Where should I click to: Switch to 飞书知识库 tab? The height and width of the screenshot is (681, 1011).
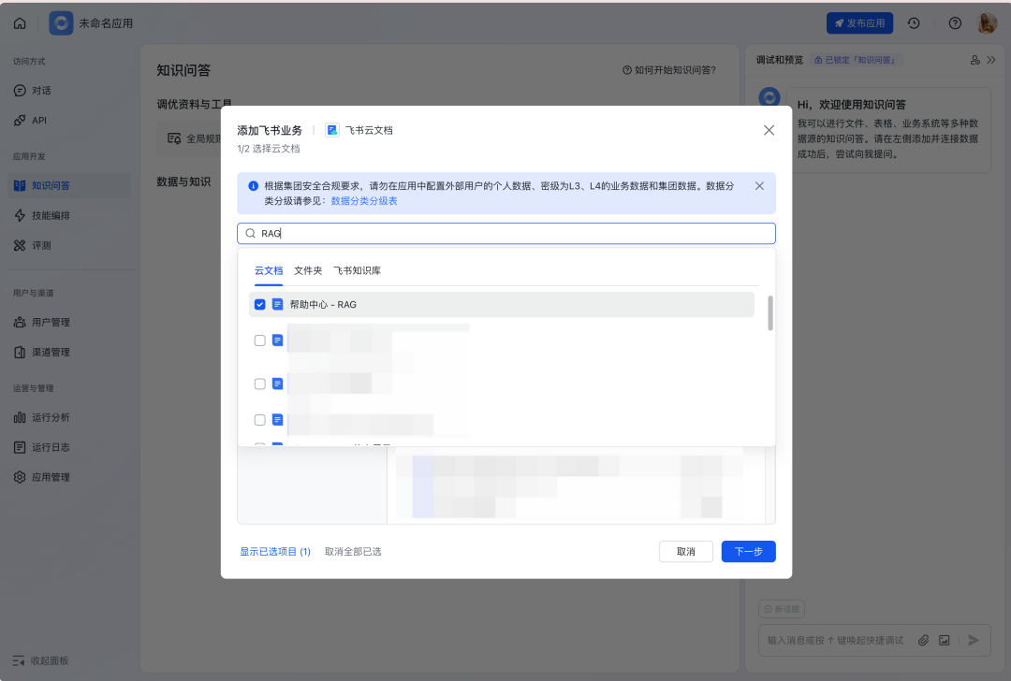[x=357, y=270]
